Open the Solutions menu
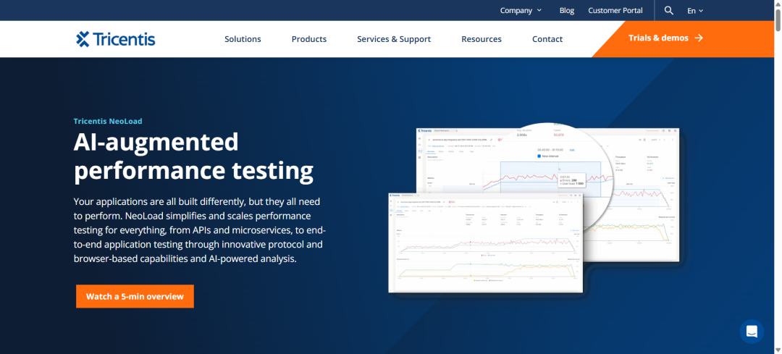The width and height of the screenshot is (782, 354). [x=243, y=39]
